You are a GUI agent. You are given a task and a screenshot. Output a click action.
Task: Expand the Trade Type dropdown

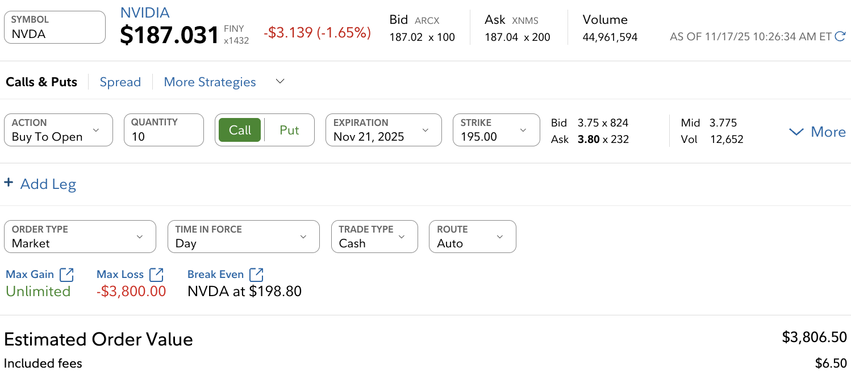(374, 237)
